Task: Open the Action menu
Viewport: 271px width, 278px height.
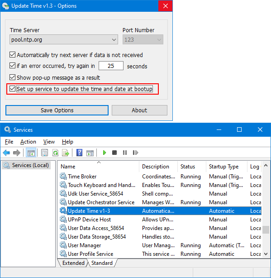Action: (28, 142)
